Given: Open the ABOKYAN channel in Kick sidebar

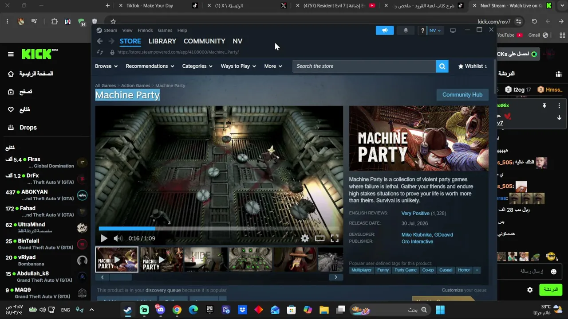Looking at the screenshot, I should [45, 195].
